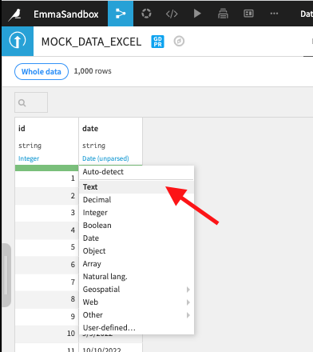
Task: Click string type under date column
Action: click(93, 146)
